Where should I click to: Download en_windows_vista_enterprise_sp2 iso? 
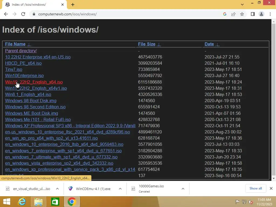tap(59, 163)
